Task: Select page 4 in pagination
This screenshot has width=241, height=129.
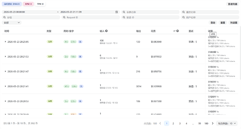Action: click(x=187, y=123)
